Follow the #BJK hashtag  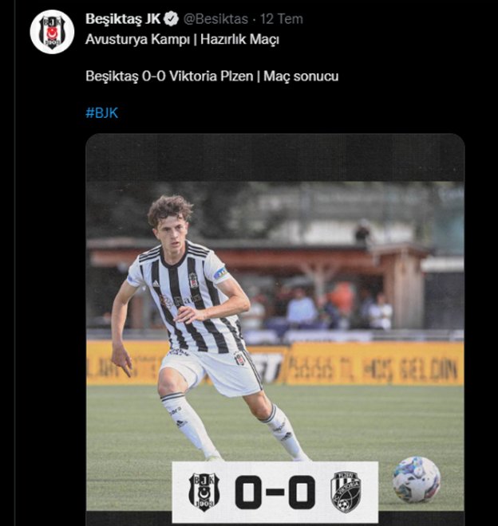[102, 113]
